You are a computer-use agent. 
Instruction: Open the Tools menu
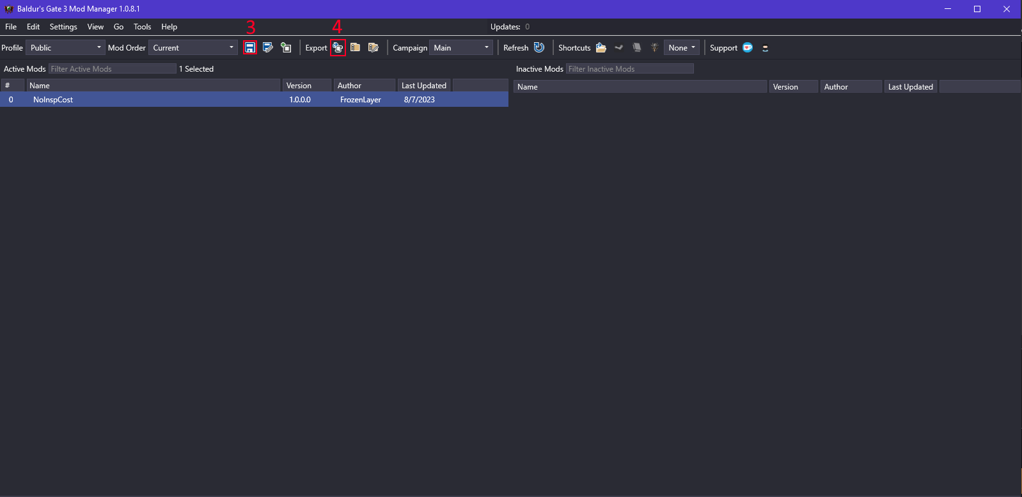point(142,27)
